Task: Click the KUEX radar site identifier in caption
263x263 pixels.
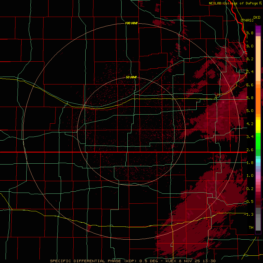Action: point(171,261)
